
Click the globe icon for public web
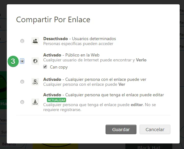[x=35, y=61]
